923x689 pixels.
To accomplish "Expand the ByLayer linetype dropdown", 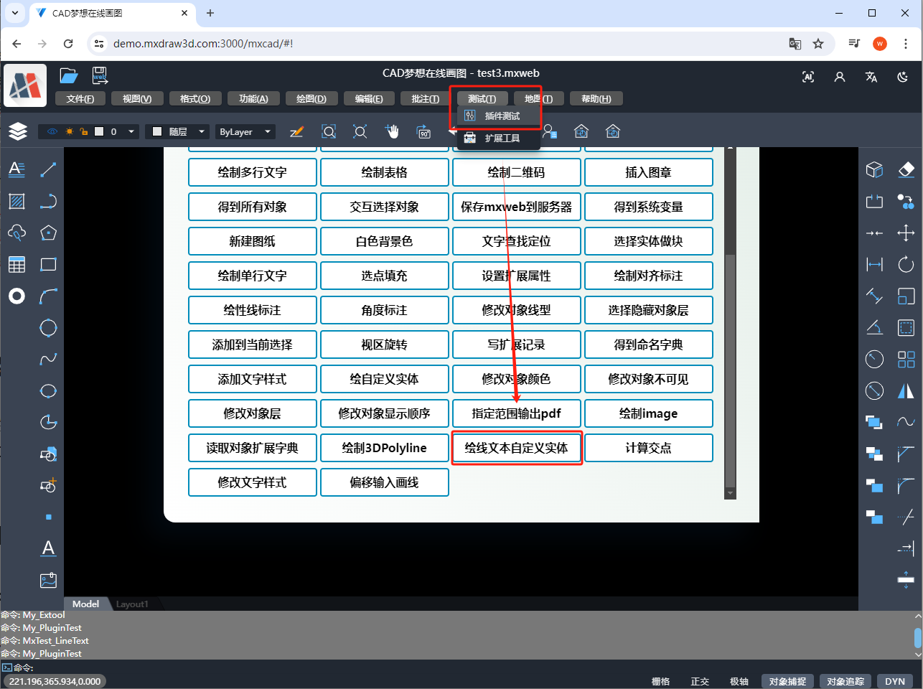I will point(268,132).
